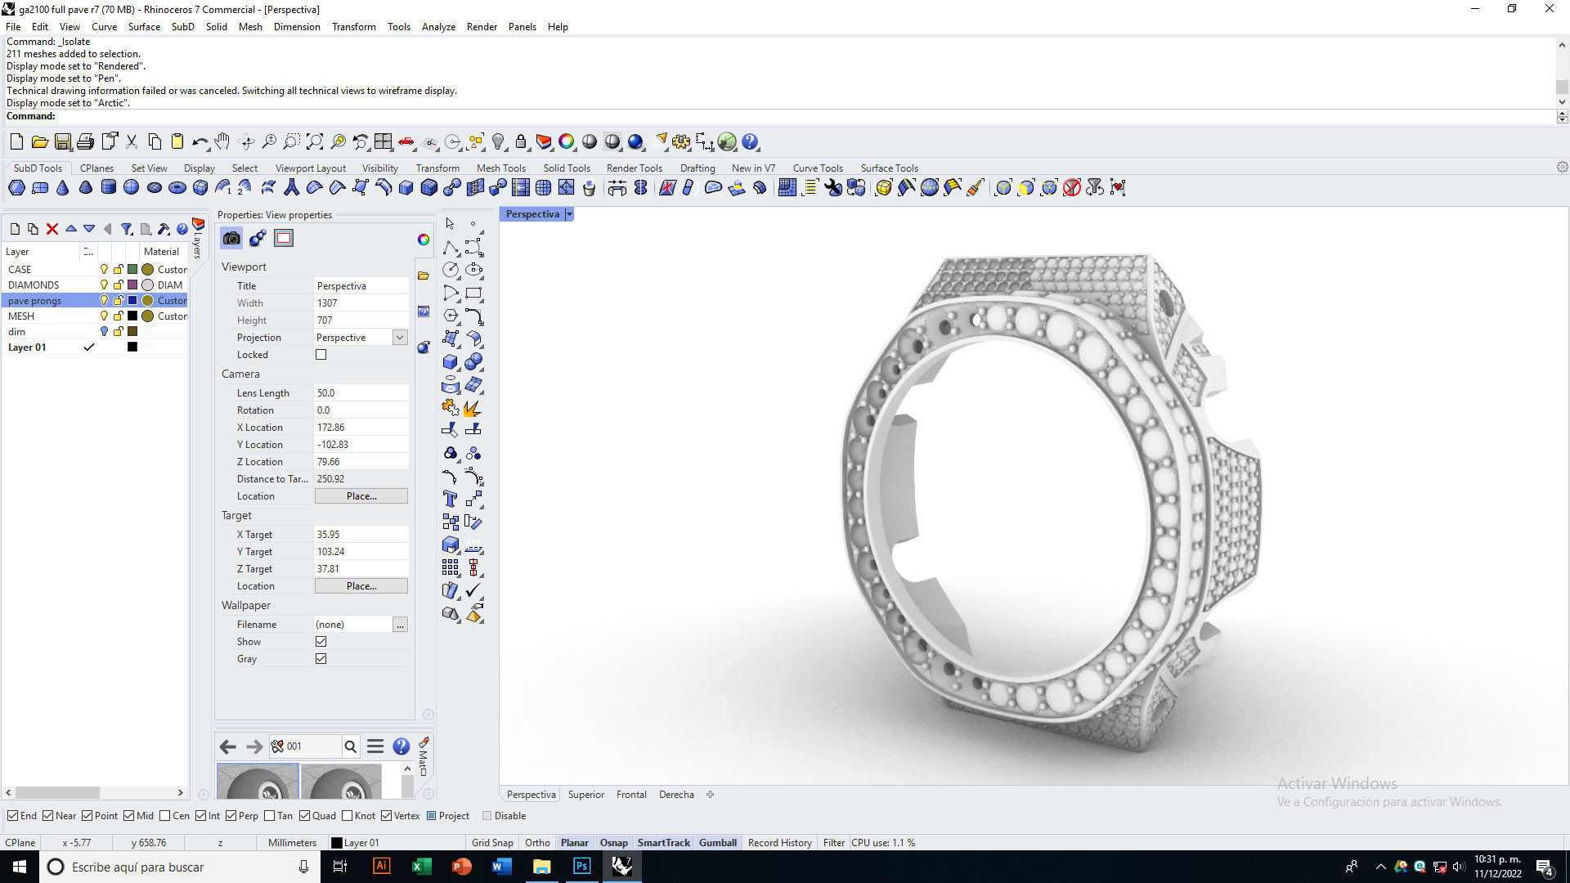Select the SubD cone tool
Image resolution: width=1570 pixels, height=883 pixels.
click(x=62, y=188)
